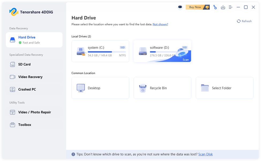Open Video / Photo Repair tool
The image size is (261, 161).
[x=35, y=112]
